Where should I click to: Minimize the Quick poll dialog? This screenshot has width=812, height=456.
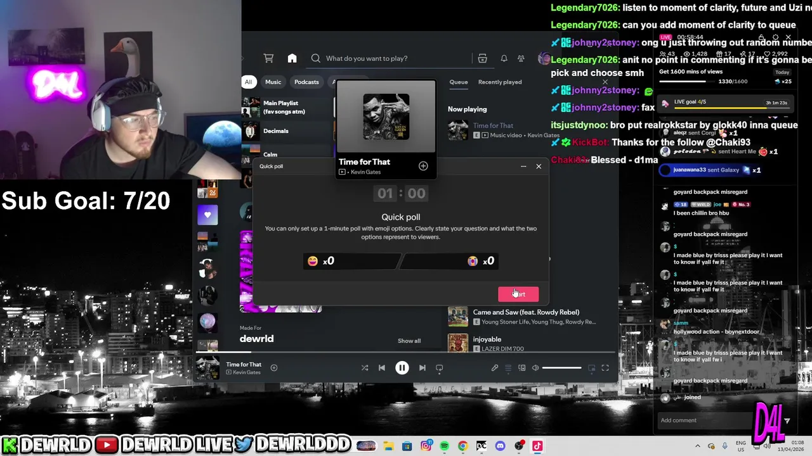523,167
